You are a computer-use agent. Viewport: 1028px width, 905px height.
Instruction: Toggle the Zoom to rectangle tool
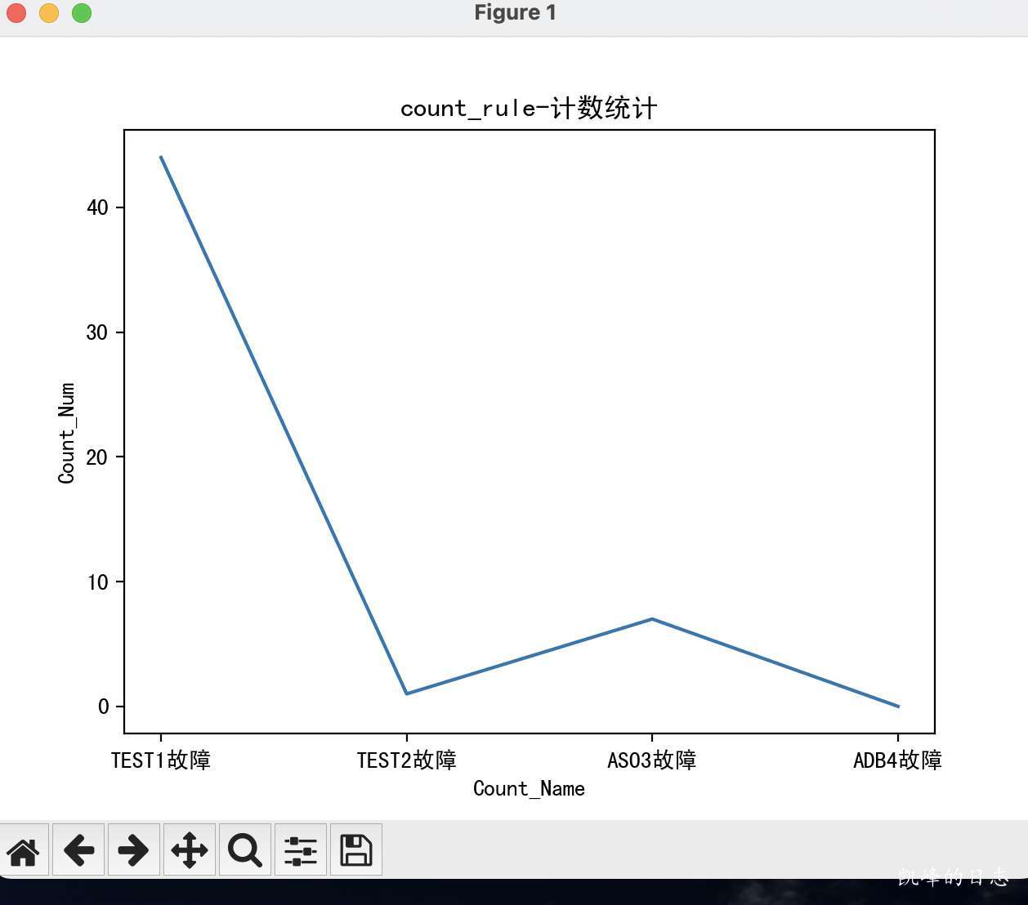click(244, 850)
